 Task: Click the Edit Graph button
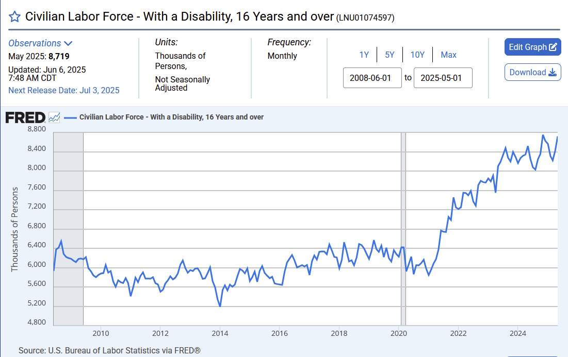click(532, 47)
